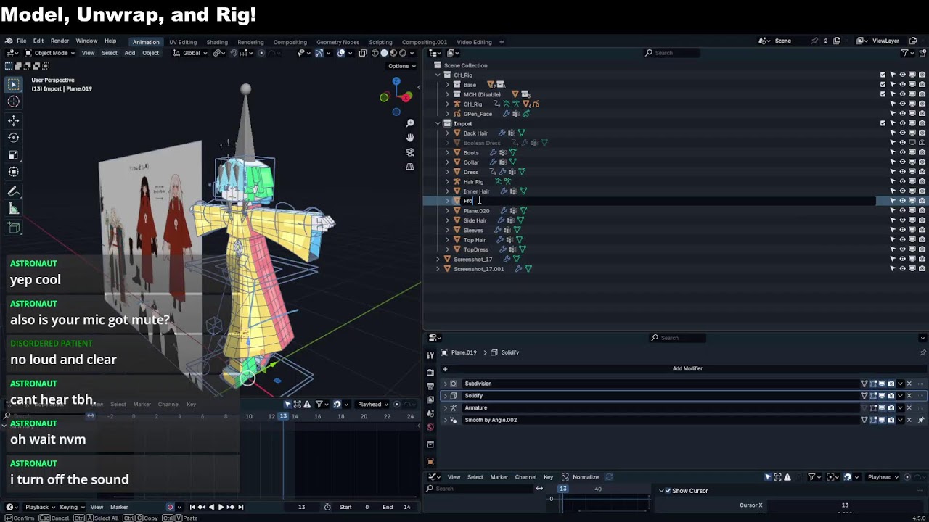Switch to UV Editing workspace tab
The image size is (929, 522).
183,42
